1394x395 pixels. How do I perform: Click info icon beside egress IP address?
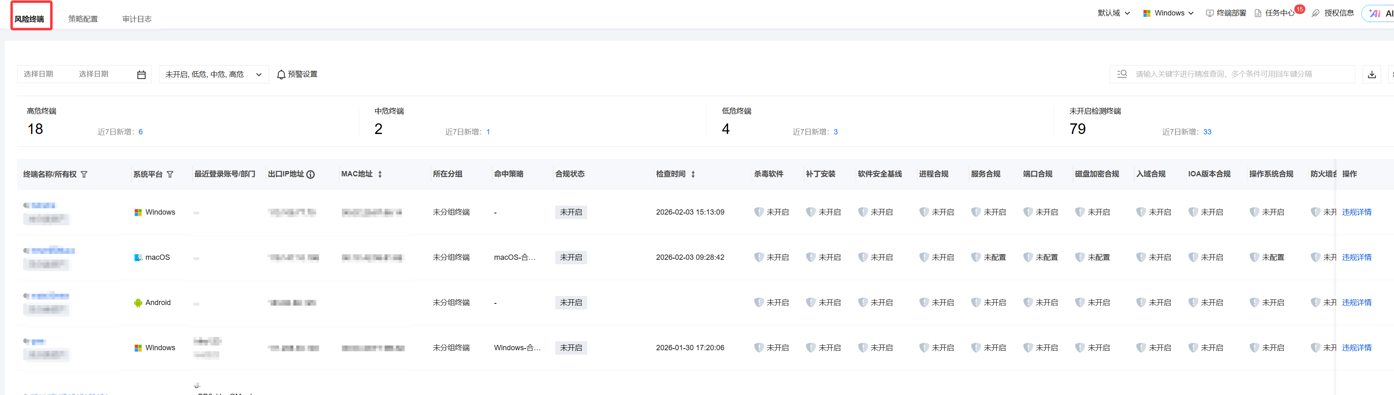[x=311, y=175]
